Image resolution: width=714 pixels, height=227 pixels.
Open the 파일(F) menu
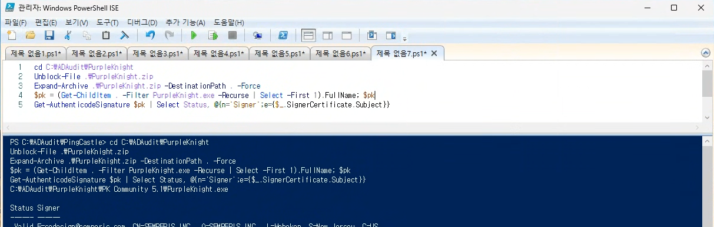[15, 22]
